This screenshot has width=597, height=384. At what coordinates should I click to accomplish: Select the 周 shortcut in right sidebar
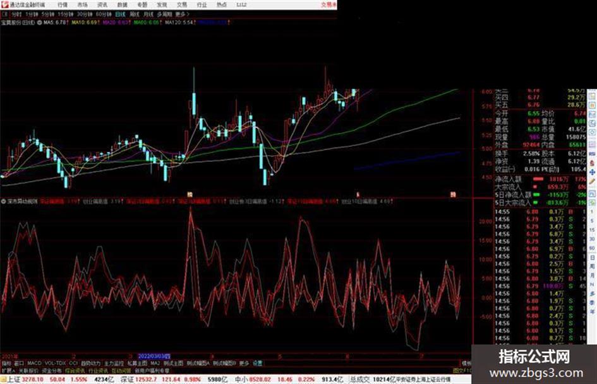click(x=593, y=267)
